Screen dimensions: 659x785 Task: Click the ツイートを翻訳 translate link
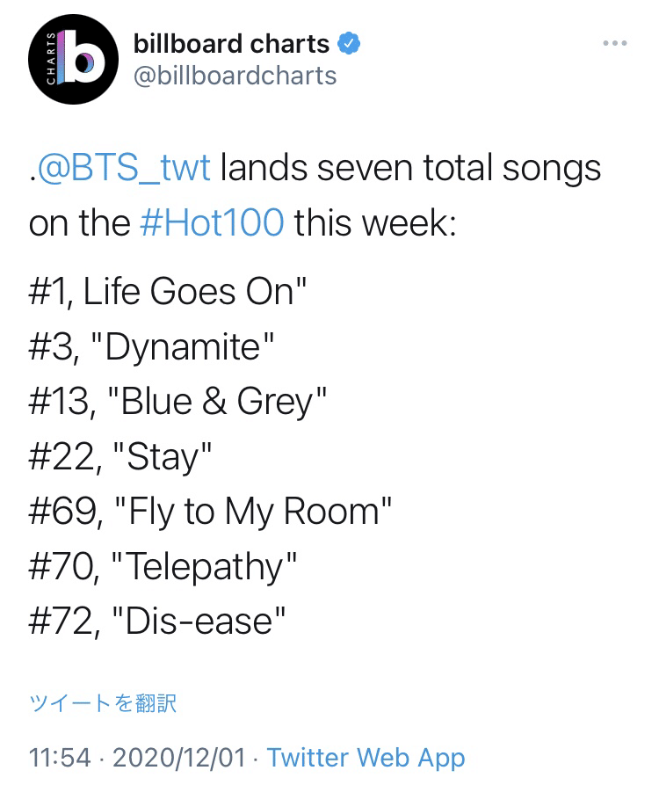(103, 703)
